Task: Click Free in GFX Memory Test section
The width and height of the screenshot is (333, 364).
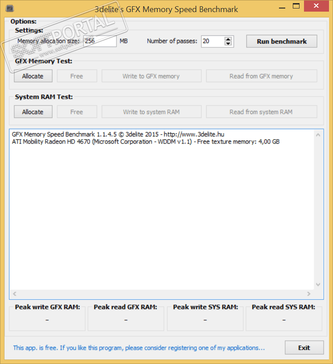Action: pyautogui.click(x=77, y=76)
